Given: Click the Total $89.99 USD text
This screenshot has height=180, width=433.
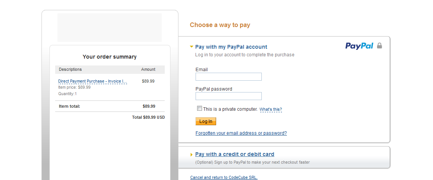Looking at the screenshot, I should point(148,117).
